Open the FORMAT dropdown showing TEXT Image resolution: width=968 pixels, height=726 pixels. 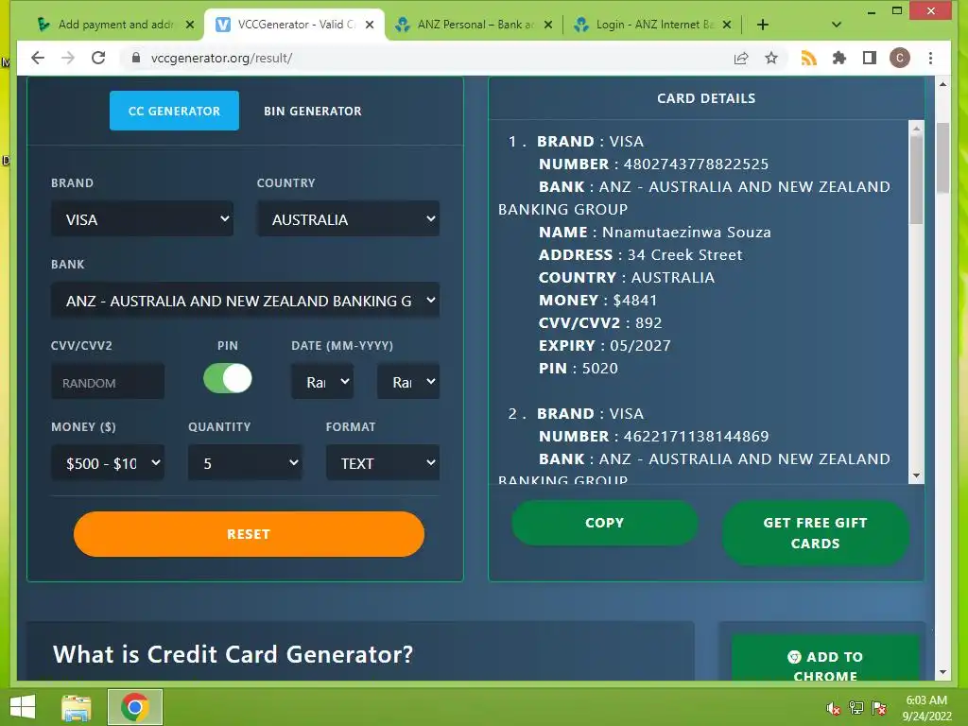[383, 463]
